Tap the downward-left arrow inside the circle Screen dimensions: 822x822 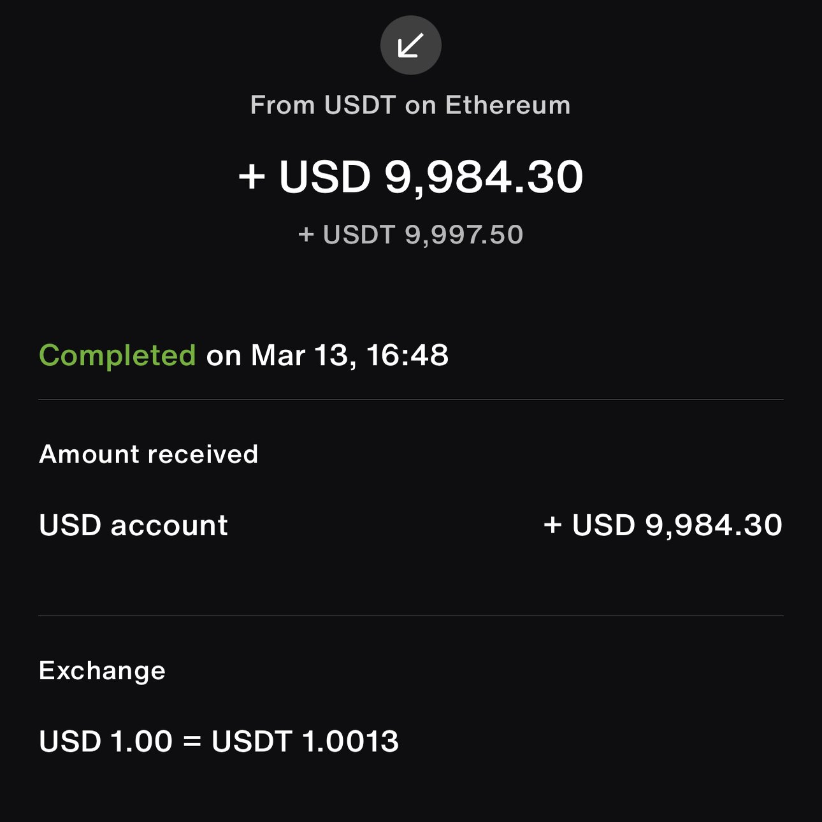(x=411, y=45)
